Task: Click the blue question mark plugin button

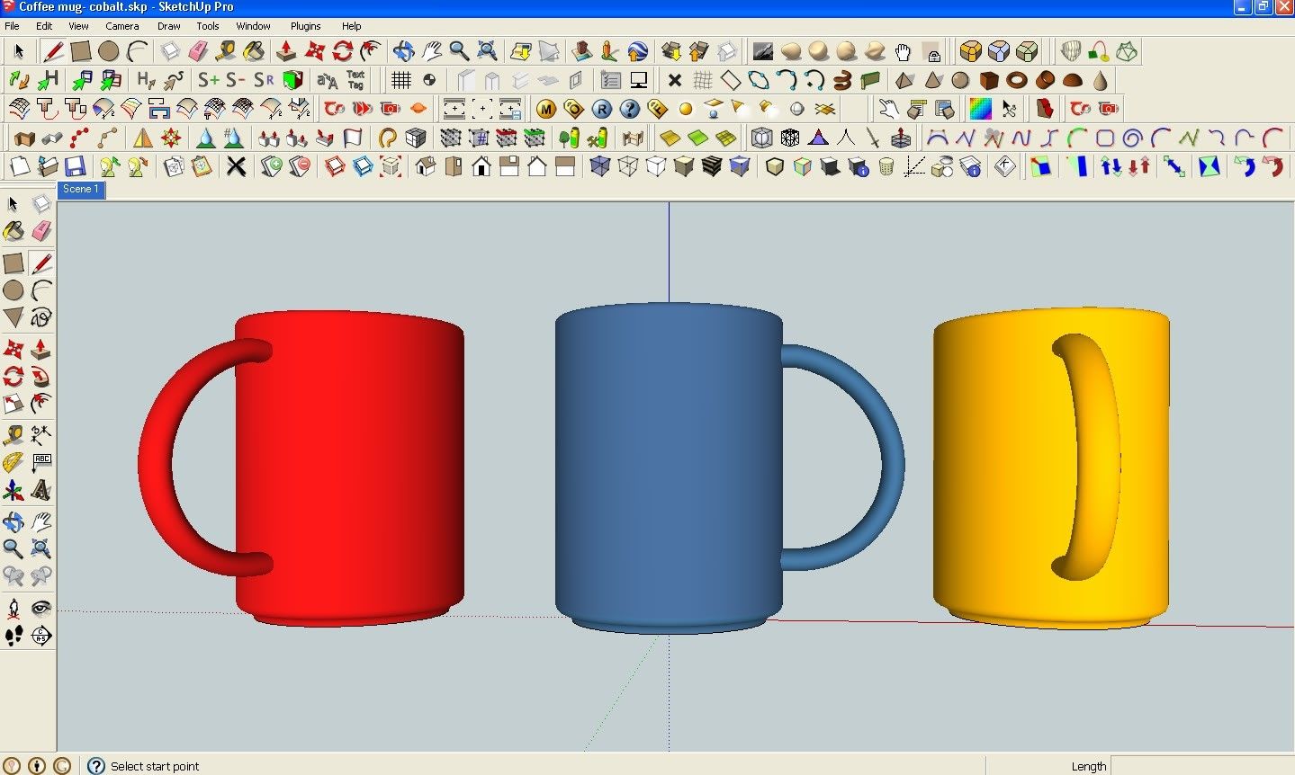Action: pyautogui.click(x=630, y=110)
